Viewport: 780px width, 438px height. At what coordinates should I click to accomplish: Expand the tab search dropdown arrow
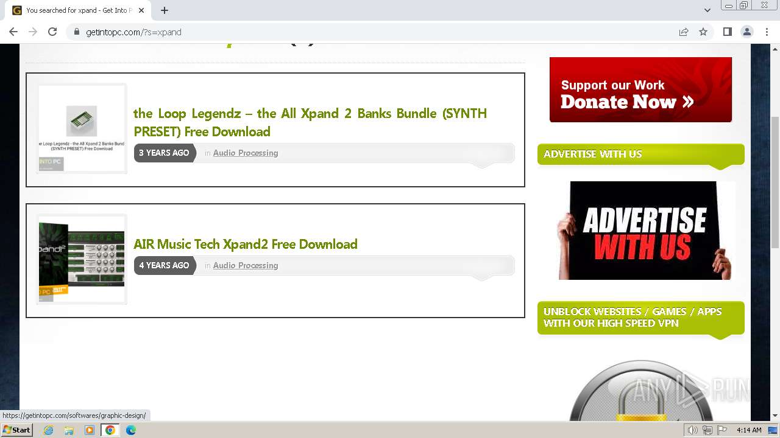coord(707,10)
